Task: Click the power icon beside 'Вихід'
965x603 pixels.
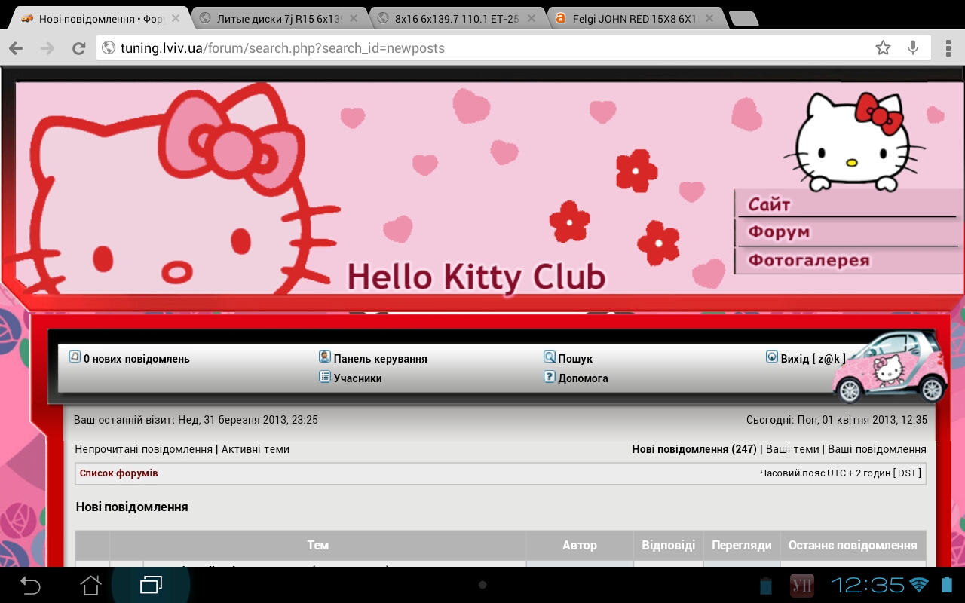Action: tap(772, 357)
